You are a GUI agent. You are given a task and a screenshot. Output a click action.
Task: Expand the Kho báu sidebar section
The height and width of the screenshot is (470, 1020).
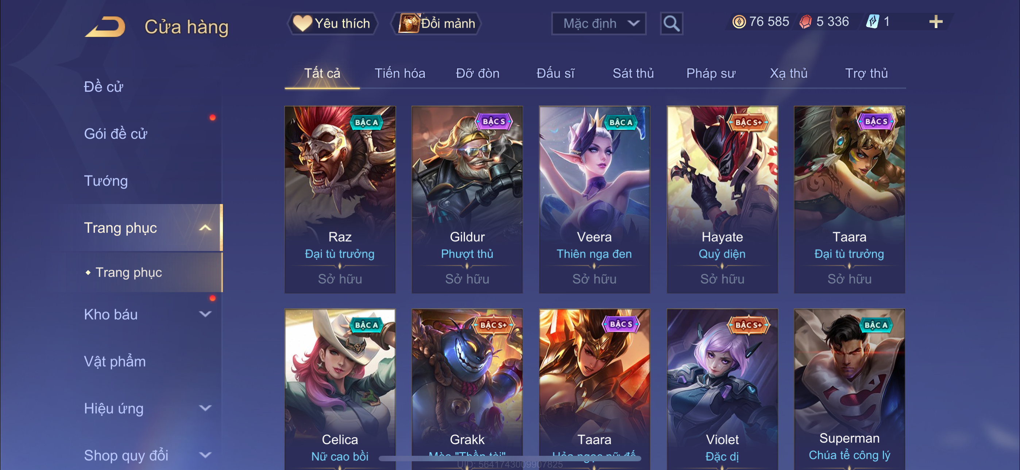tap(205, 314)
